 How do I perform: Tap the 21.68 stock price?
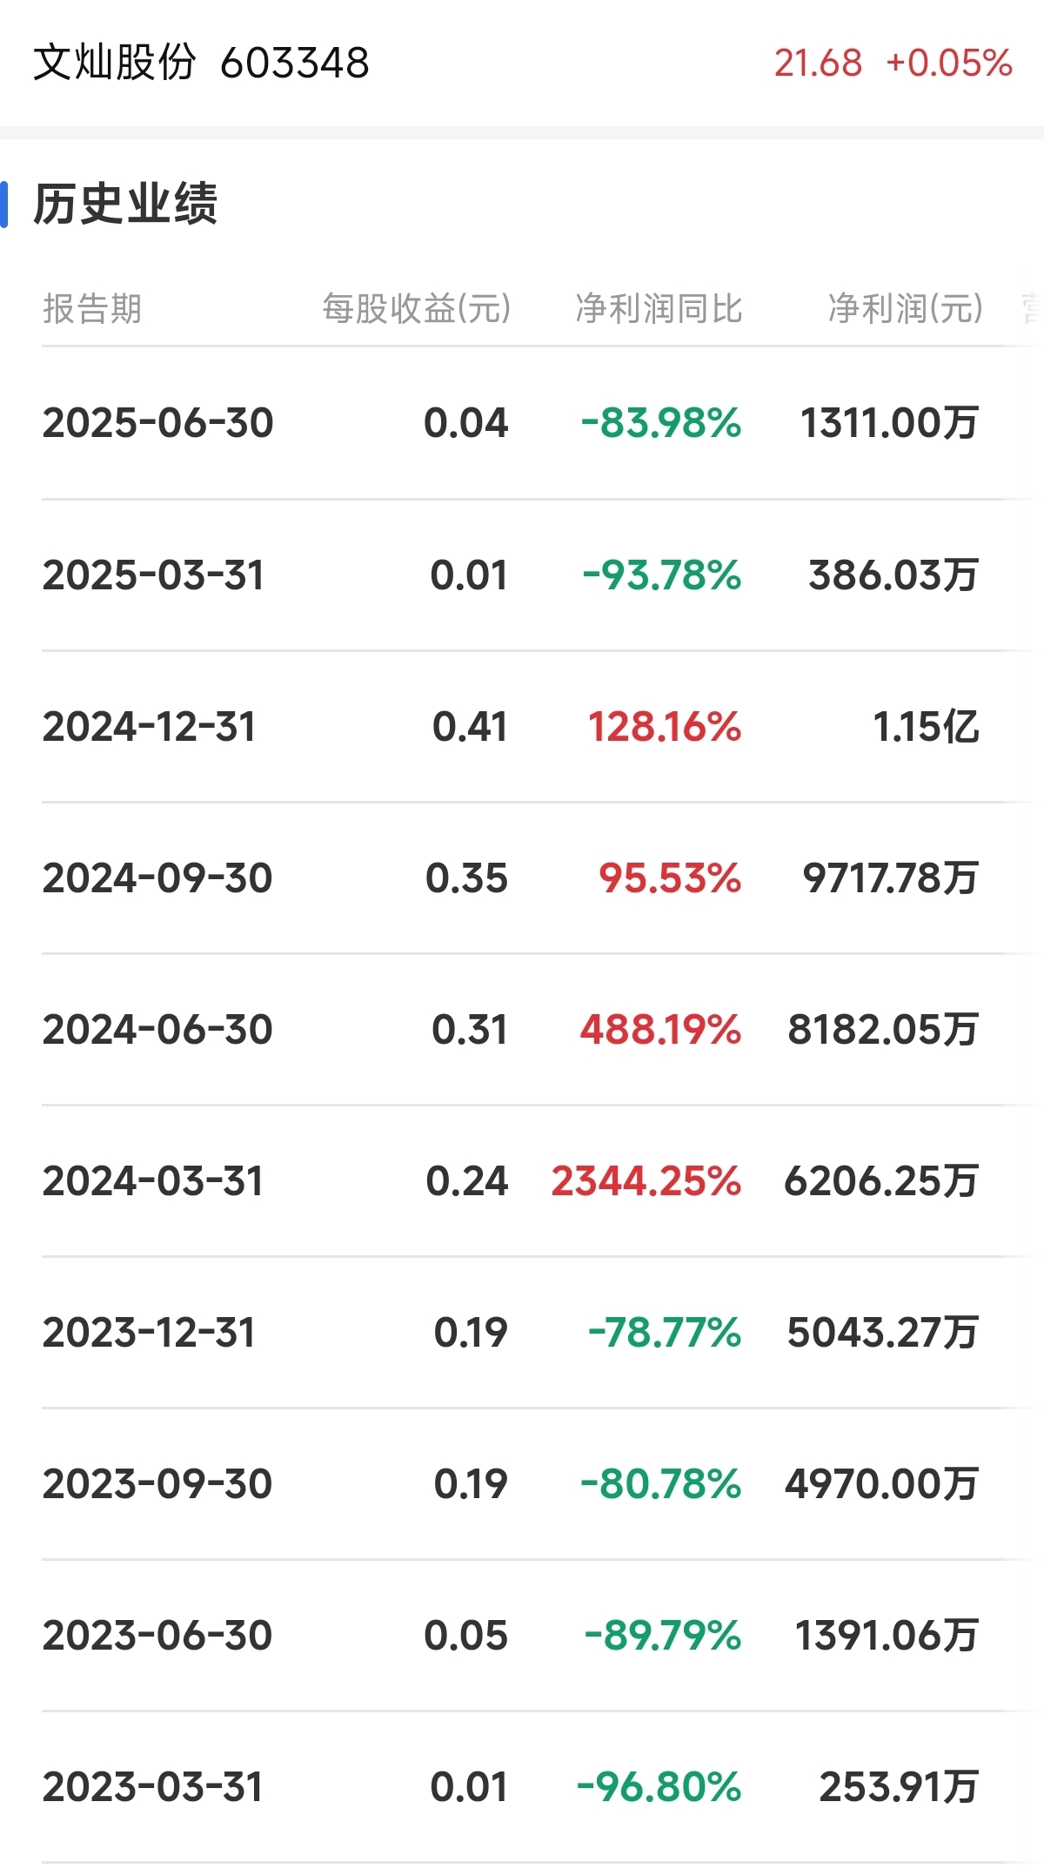tap(818, 63)
